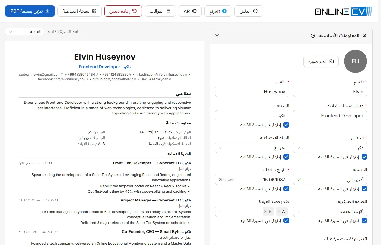Image resolution: width=381 pixels, height=245 pixels.
Task: Click the Frontend Developer · باكو subtitle in preview
Action: click(105, 67)
